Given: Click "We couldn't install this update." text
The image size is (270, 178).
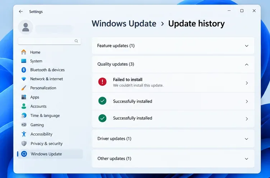Looking at the screenshot, I should tap(138, 85).
